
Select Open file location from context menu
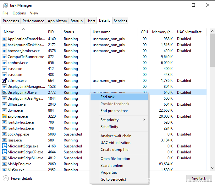tap(115, 159)
